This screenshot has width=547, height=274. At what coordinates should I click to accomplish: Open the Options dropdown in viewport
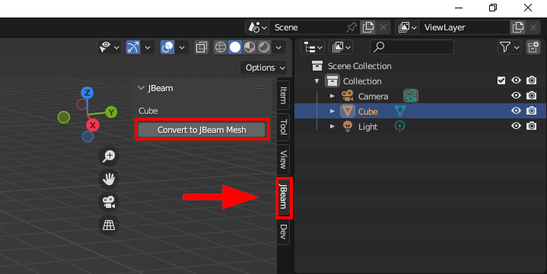click(264, 68)
